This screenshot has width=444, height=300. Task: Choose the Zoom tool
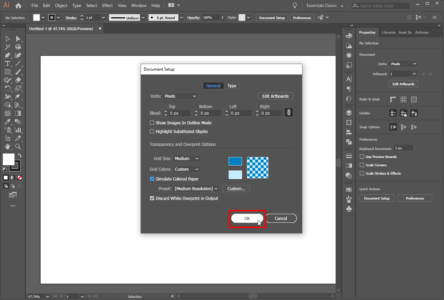tap(18, 147)
